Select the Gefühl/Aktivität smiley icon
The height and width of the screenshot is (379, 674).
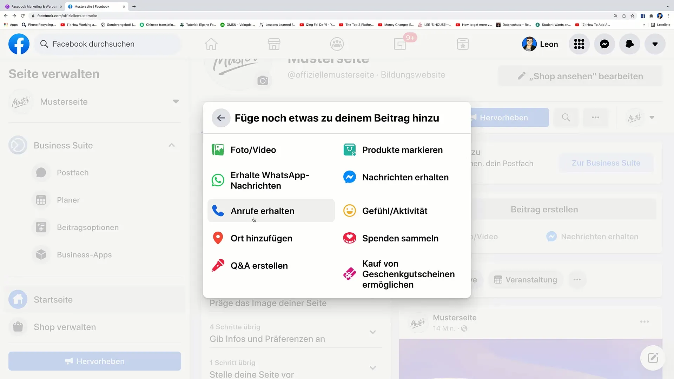(x=350, y=211)
